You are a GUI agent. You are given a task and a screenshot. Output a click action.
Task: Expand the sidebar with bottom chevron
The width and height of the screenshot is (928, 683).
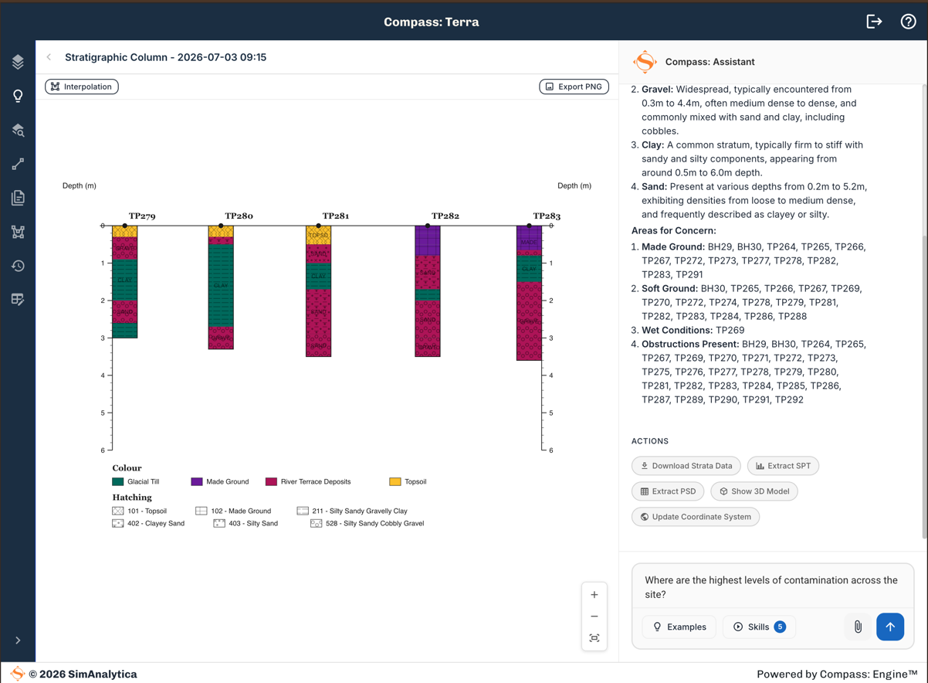pyautogui.click(x=18, y=641)
